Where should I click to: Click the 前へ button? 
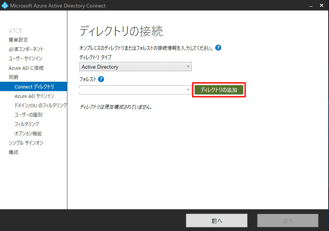[217, 220]
